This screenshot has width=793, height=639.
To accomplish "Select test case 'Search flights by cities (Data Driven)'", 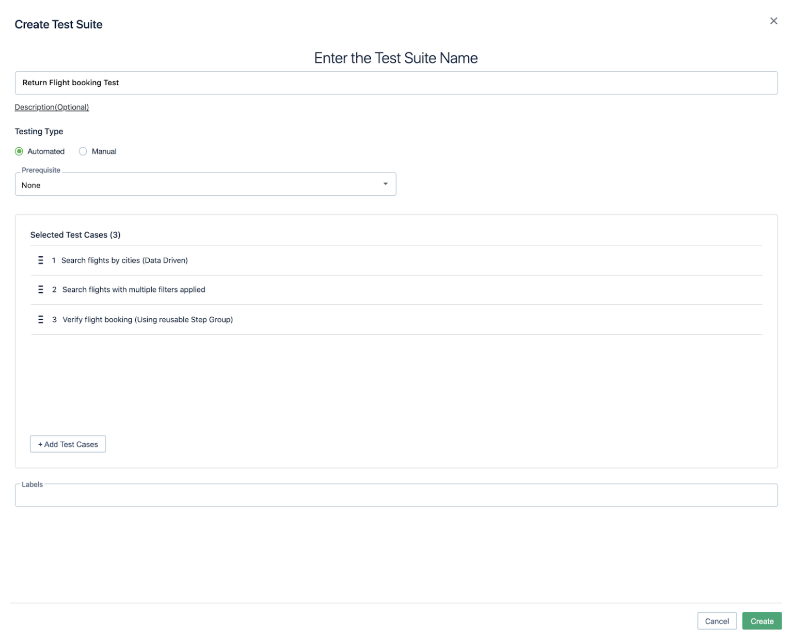I will click(x=124, y=260).
